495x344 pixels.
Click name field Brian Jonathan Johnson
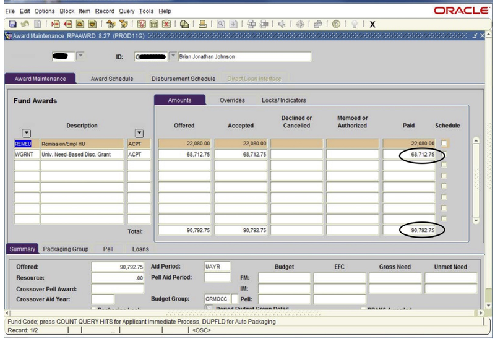244,56
